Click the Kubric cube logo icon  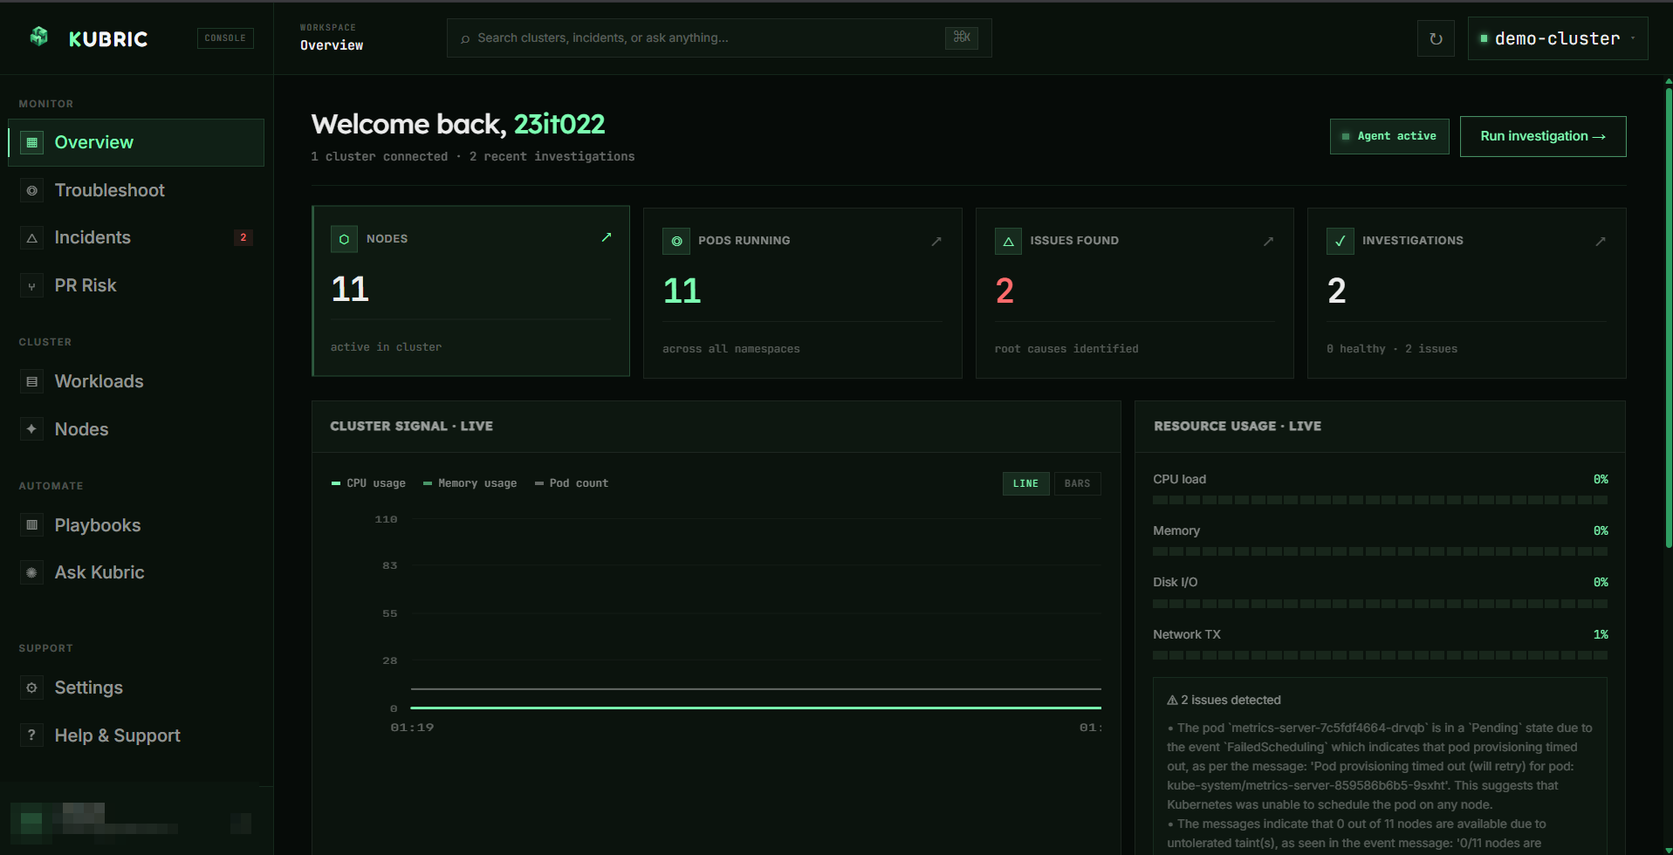click(38, 37)
